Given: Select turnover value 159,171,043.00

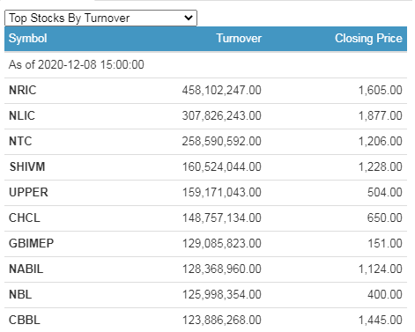Looking at the screenshot, I should click(x=222, y=192).
